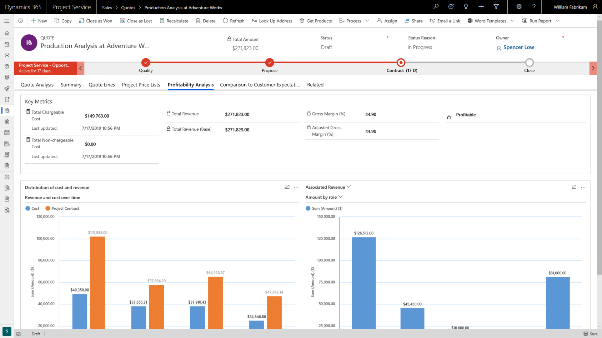Click the Share command
This screenshot has height=338, width=602.
[413, 21]
